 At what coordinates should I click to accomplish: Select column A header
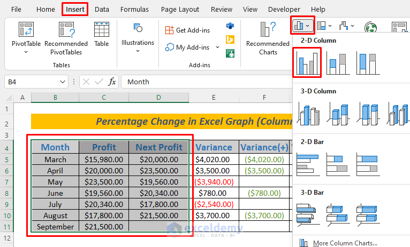22,98
